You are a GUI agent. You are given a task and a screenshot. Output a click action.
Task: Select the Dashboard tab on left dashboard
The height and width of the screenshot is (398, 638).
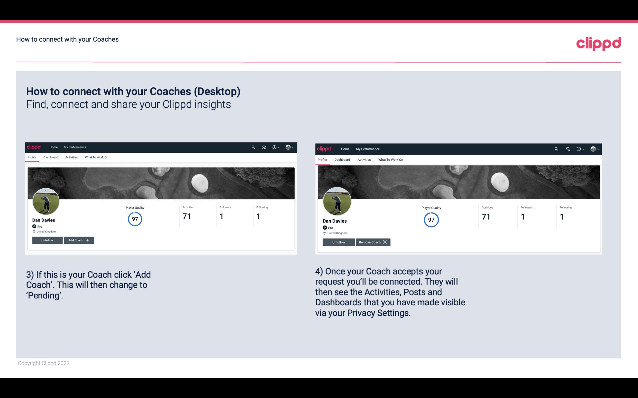coord(51,157)
